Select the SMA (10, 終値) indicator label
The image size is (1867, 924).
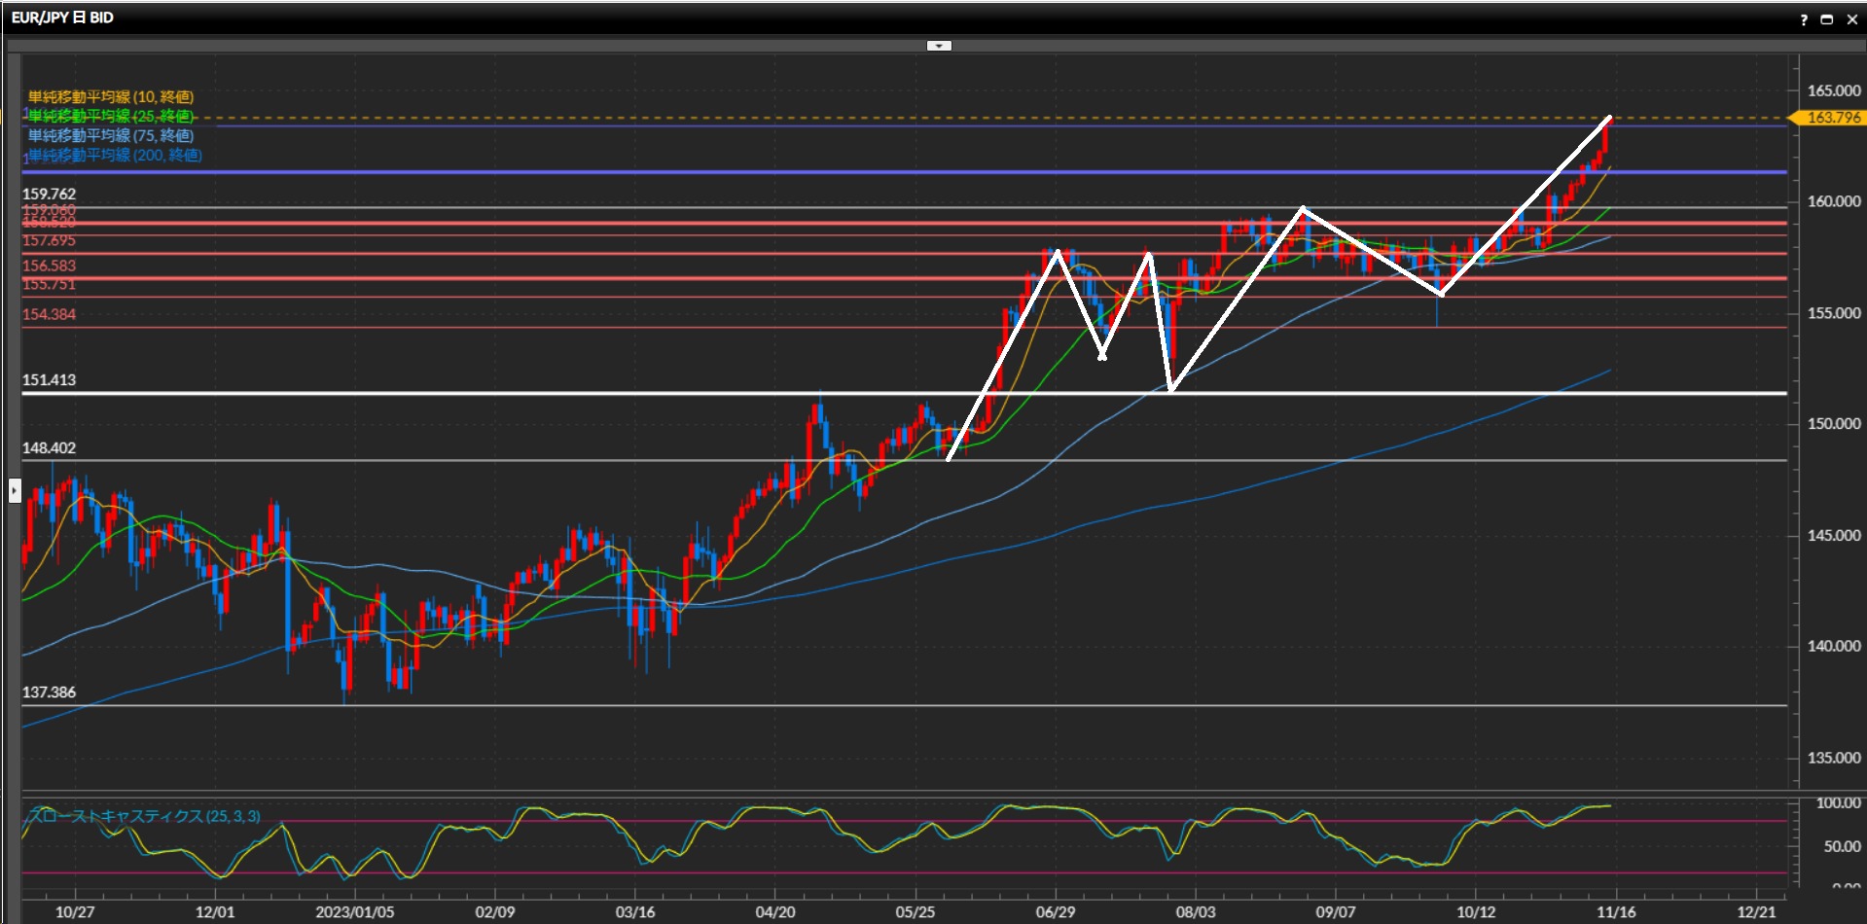[x=111, y=97]
